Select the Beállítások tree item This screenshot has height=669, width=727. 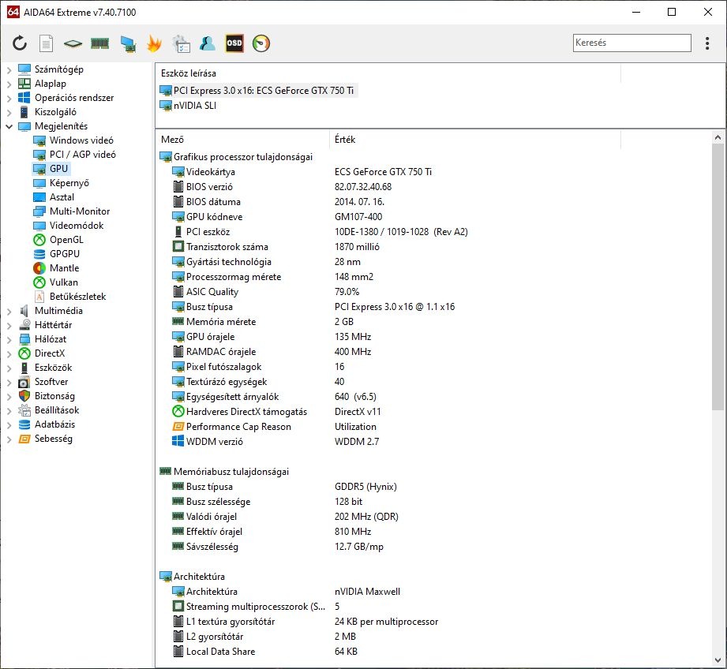coord(57,410)
